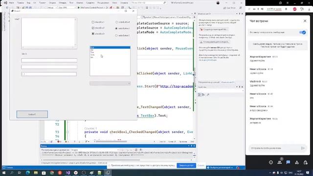Open Visual Studio from the taskbar
The height and width of the screenshot is (176, 313).
pos(68,173)
